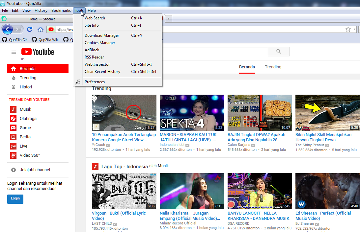Expand the address bar dropdown arrow
The height and width of the screenshot is (232, 360).
point(355,30)
